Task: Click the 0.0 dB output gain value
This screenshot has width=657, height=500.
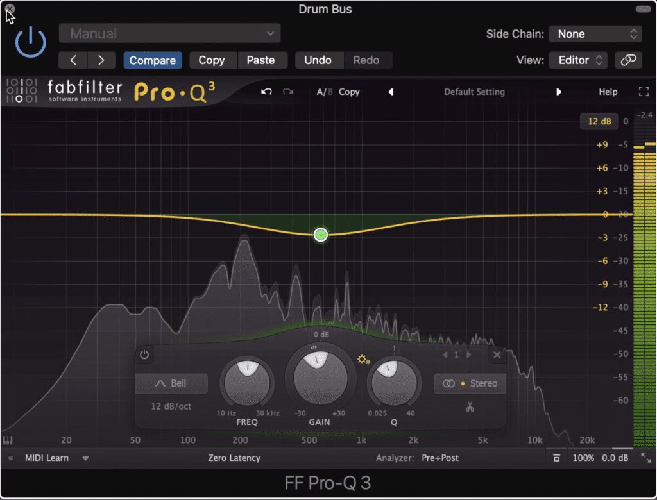Action: [x=615, y=458]
